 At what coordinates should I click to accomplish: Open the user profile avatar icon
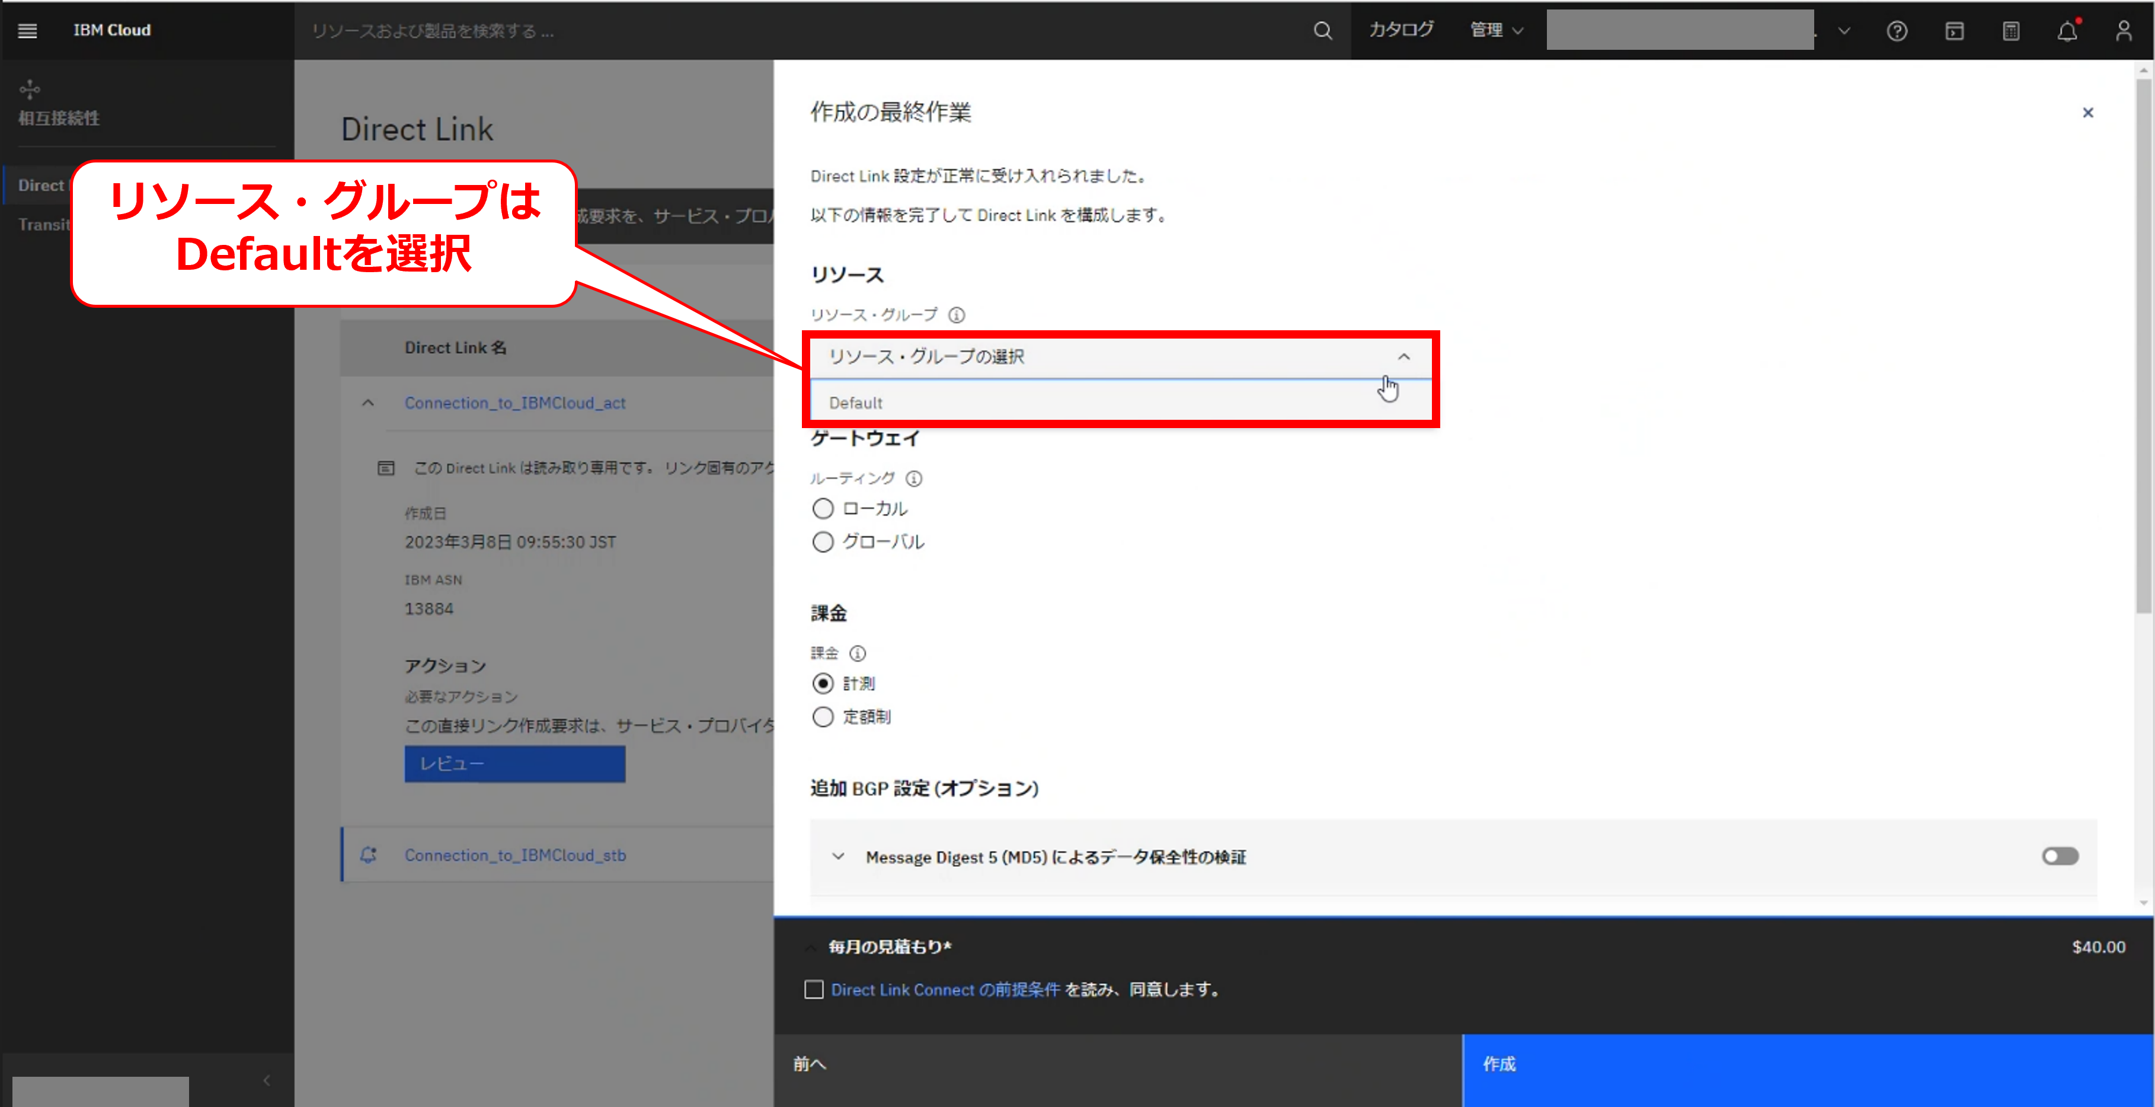pos(2123,31)
